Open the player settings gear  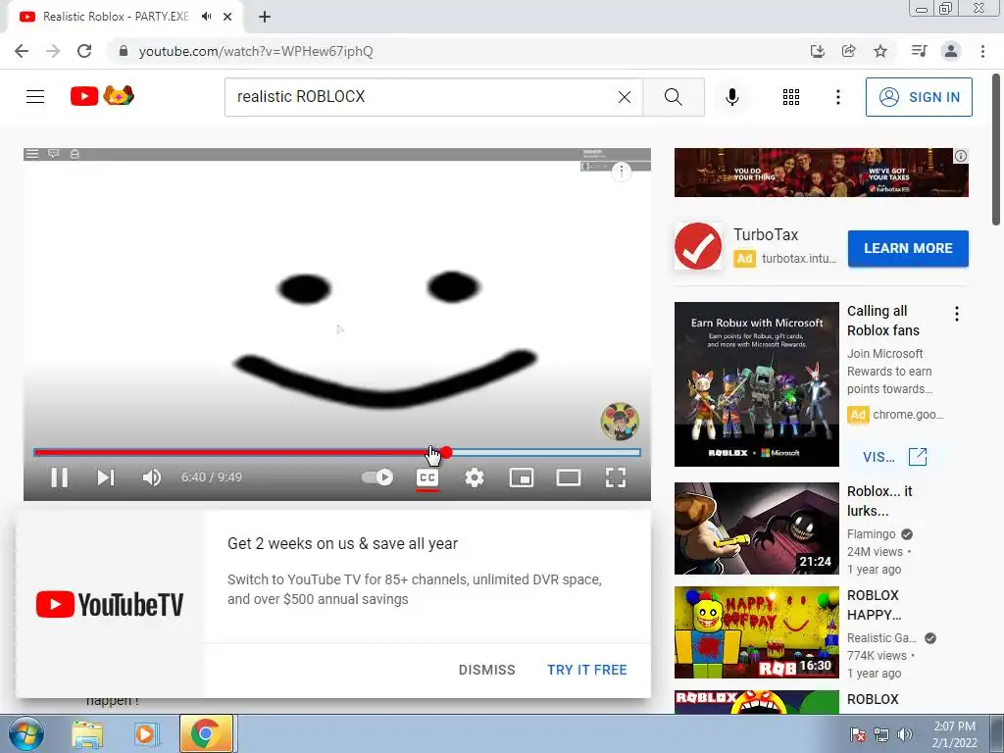pyautogui.click(x=475, y=477)
